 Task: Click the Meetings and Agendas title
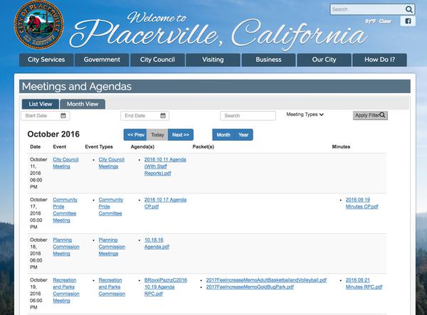coord(77,87)
